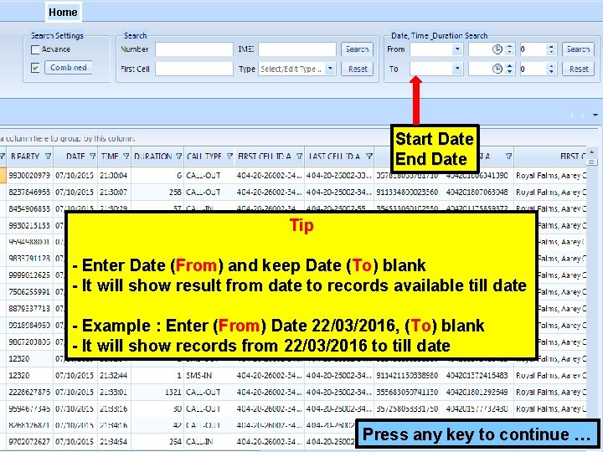Click Reset button beside Type dropdown
This screenshot has width=603, height=452.
[x=358, y=69]
